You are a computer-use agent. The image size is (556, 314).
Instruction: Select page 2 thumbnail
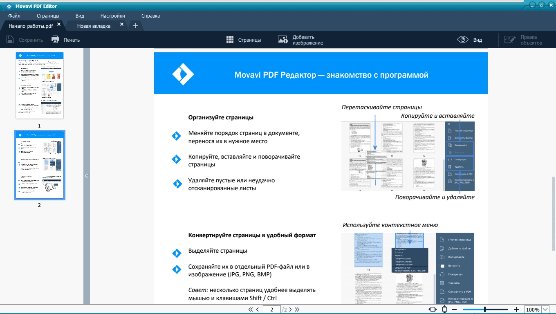40,165
